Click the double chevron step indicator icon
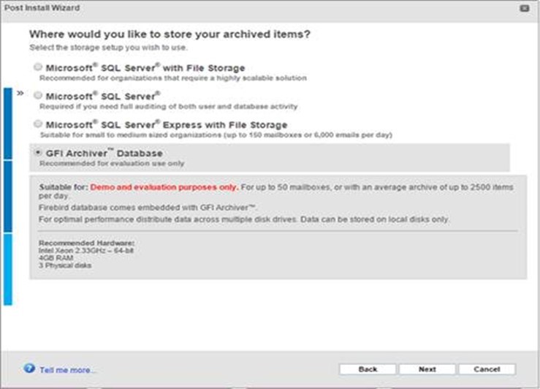540x389 pixels. point(20,93)
